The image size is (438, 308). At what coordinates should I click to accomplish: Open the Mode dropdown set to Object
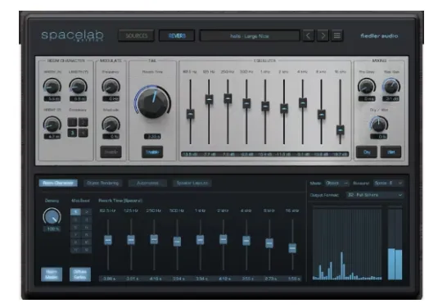coord(336,183)
